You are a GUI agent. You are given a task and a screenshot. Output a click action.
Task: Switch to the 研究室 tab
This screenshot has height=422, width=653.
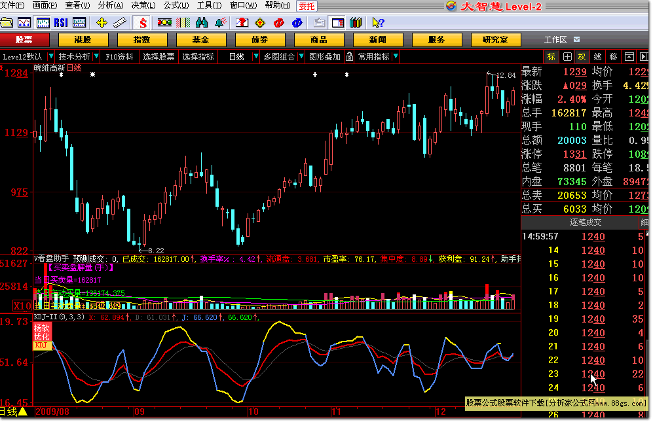[496, 39]
